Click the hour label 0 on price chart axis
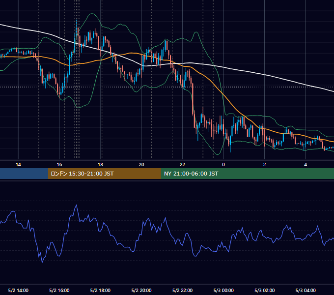Image resolution: width=334 pixels, height=295 pixels. pyautogui.click(x=223, y=165)
